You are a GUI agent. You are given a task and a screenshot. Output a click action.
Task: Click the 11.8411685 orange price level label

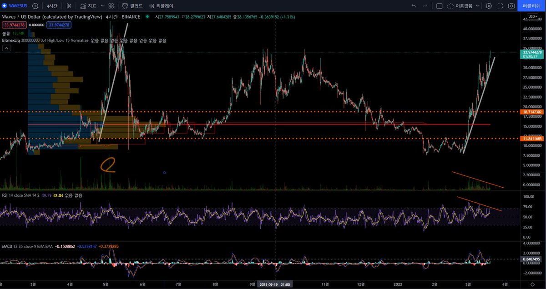[531, 139]
